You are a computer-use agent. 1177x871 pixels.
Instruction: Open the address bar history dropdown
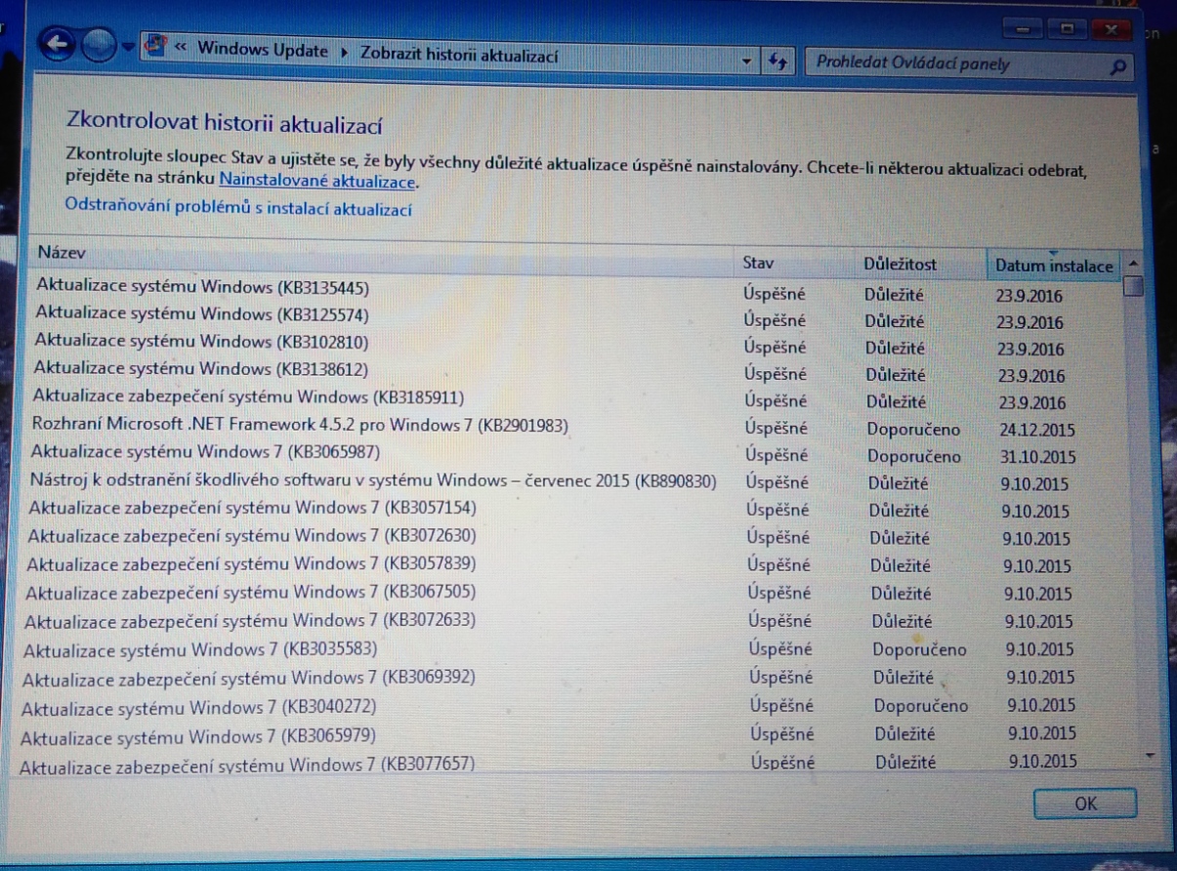click(x=747, y=61)
